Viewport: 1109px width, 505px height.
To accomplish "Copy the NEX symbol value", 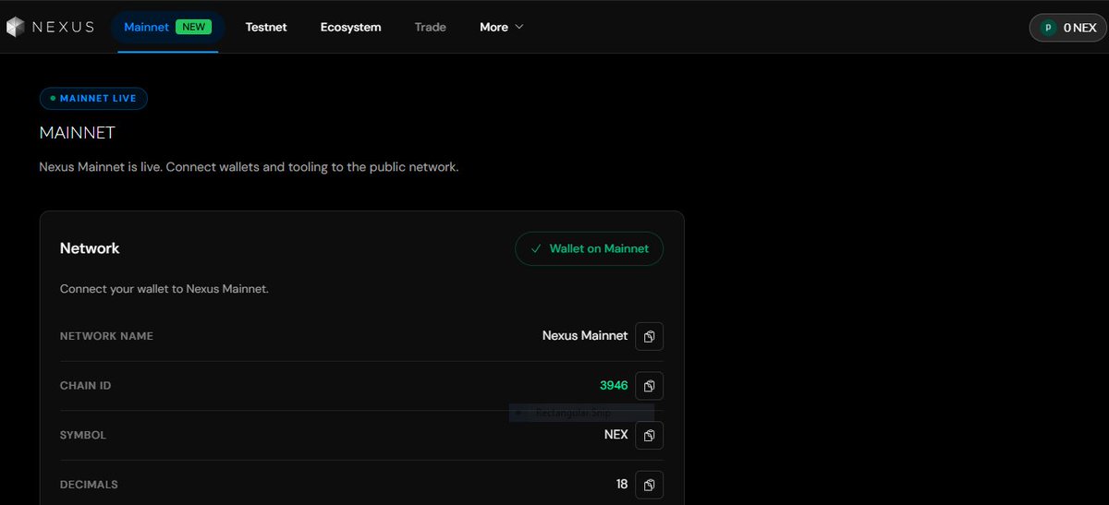I will 649,435.
